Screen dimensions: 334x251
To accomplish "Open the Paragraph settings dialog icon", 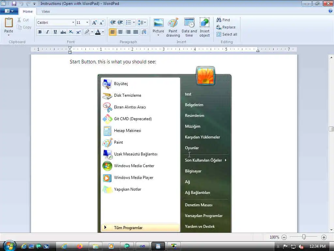I will click(144, 32).
